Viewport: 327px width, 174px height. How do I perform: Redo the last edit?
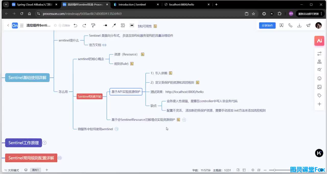[x=84, y=25]
